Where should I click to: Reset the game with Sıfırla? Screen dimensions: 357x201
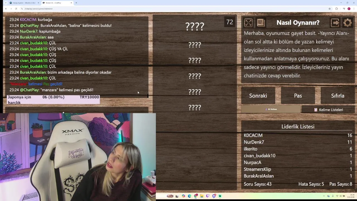click(x=338, y=96)
